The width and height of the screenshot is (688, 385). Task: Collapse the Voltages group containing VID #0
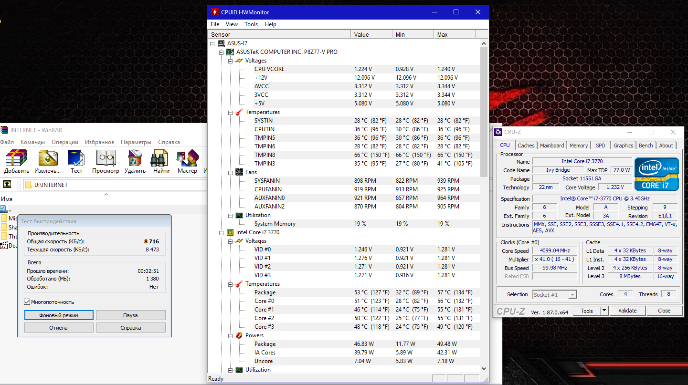(230, 241)
